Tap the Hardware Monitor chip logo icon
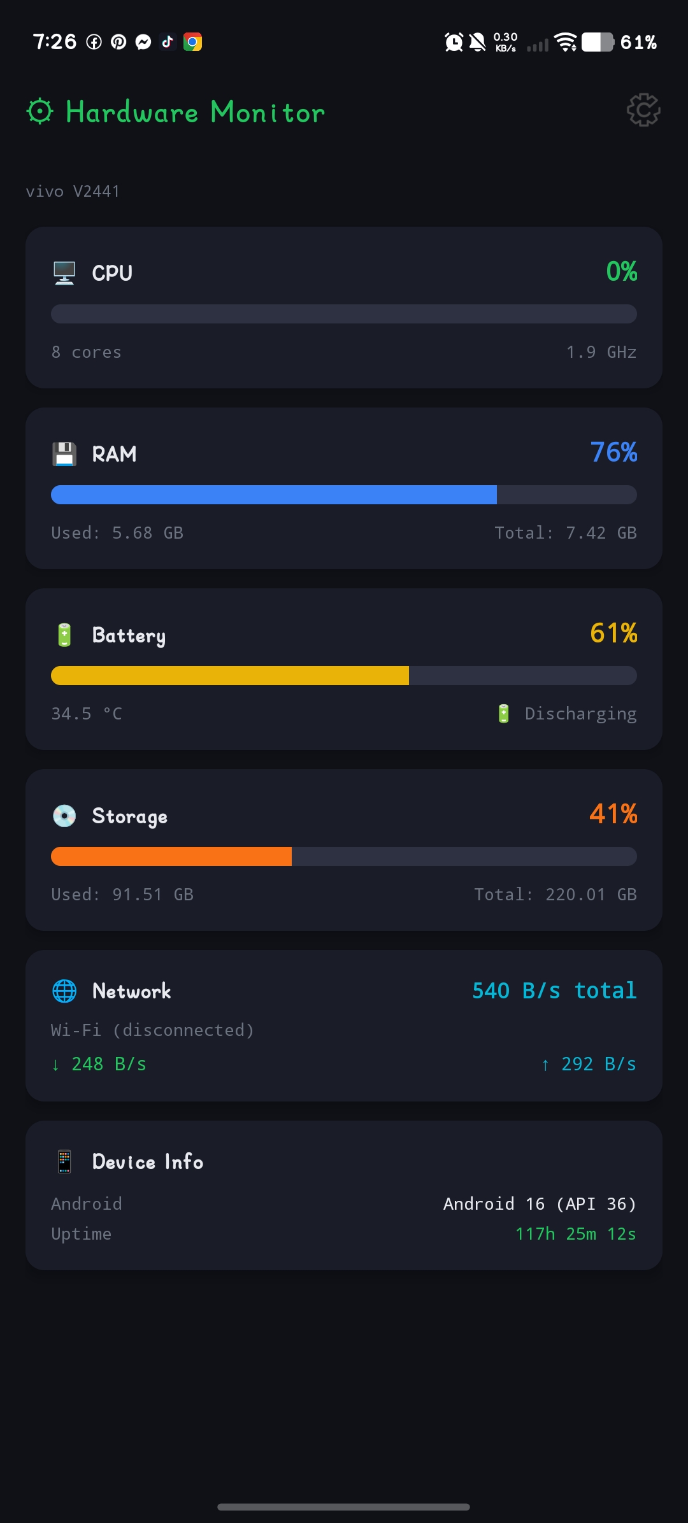Screen dimensions: 688x1523 40,111
